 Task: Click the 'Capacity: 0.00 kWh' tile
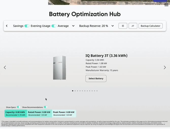coord(16,114)
